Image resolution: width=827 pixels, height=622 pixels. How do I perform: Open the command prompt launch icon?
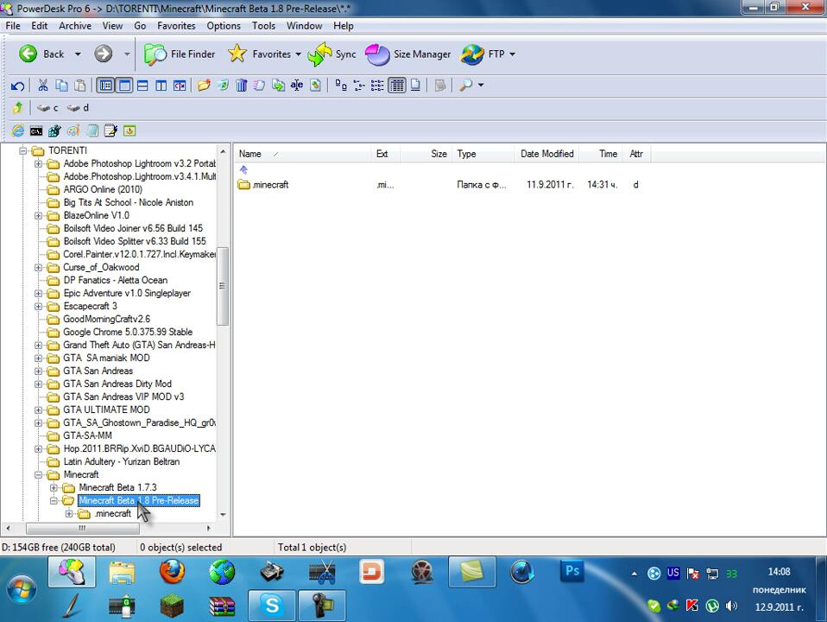(36, 131)
